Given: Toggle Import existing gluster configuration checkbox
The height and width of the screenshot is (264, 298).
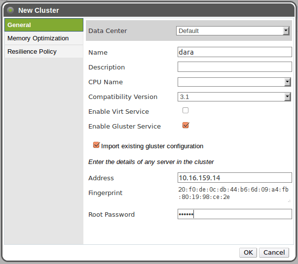Looking at the screenshot, I should (x=97, y=145).
